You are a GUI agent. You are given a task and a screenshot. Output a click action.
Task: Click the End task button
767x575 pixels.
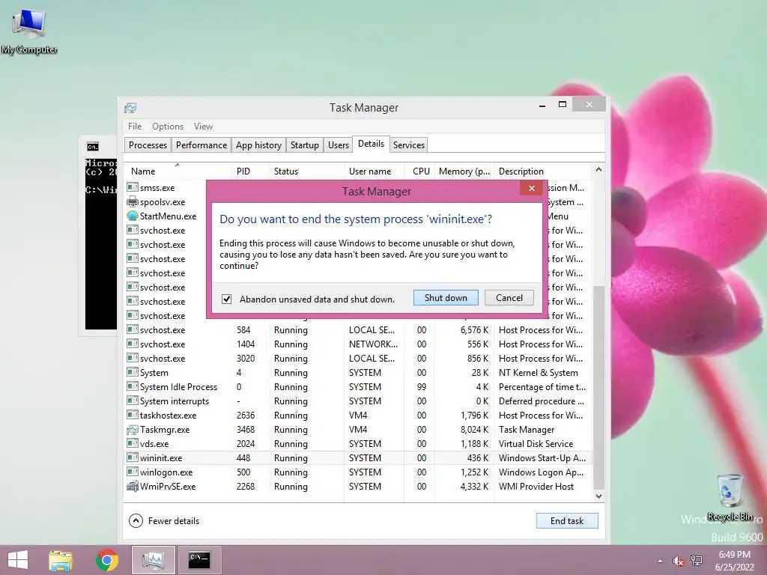pos(567,521)
